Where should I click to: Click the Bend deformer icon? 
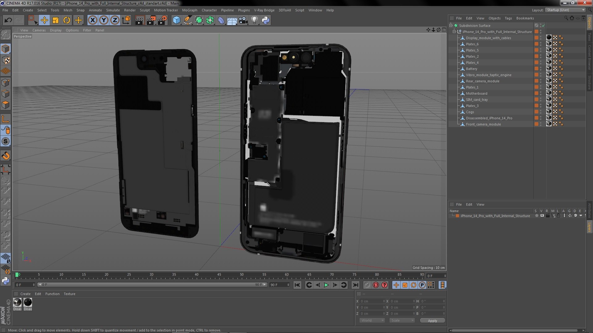click(221, 20)
